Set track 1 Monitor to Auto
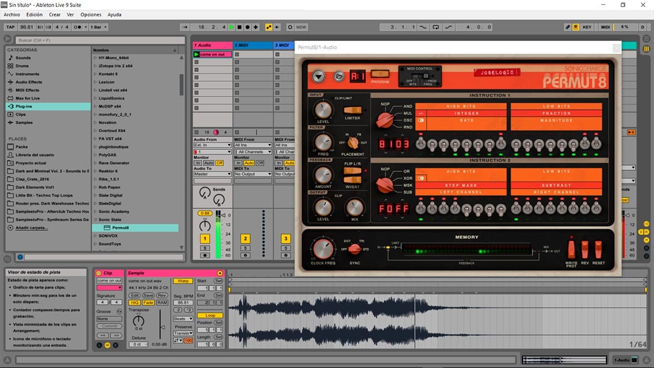 210,162
